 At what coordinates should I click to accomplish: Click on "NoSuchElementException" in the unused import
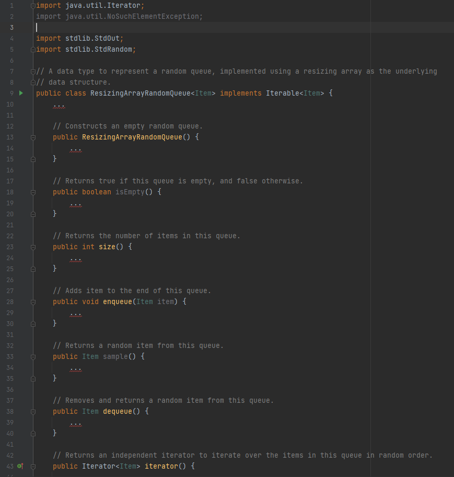[x=153, y=16]
